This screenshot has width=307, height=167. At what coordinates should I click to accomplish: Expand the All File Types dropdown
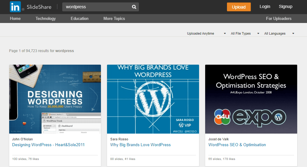245,33
